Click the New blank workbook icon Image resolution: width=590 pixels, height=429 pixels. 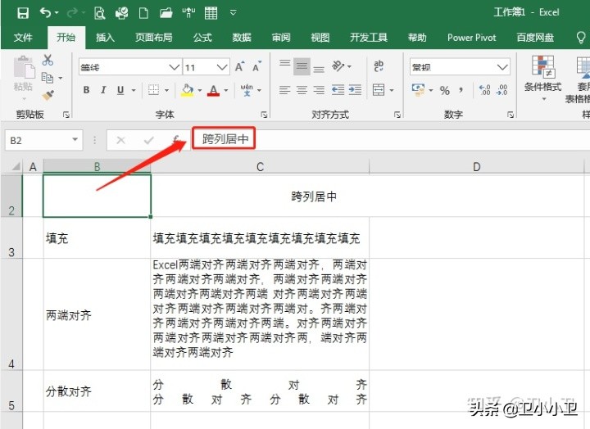coord(143,14)
